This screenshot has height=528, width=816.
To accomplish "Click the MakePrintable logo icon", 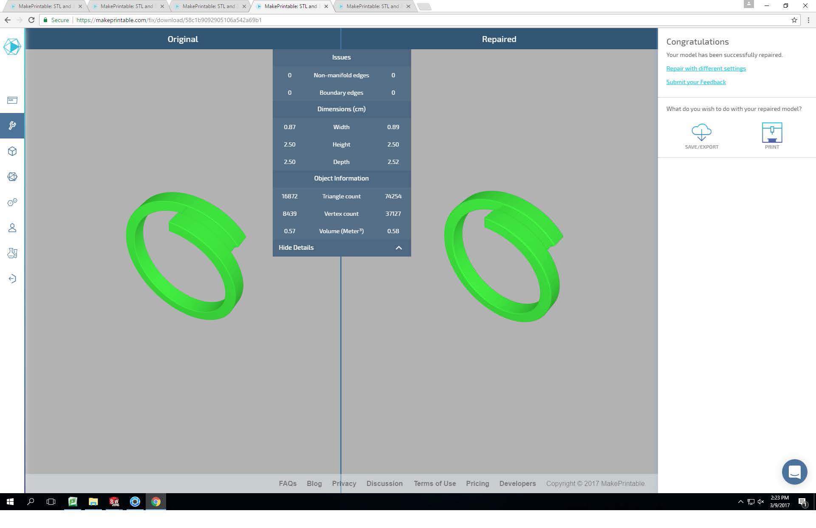I will coord(12,46).
